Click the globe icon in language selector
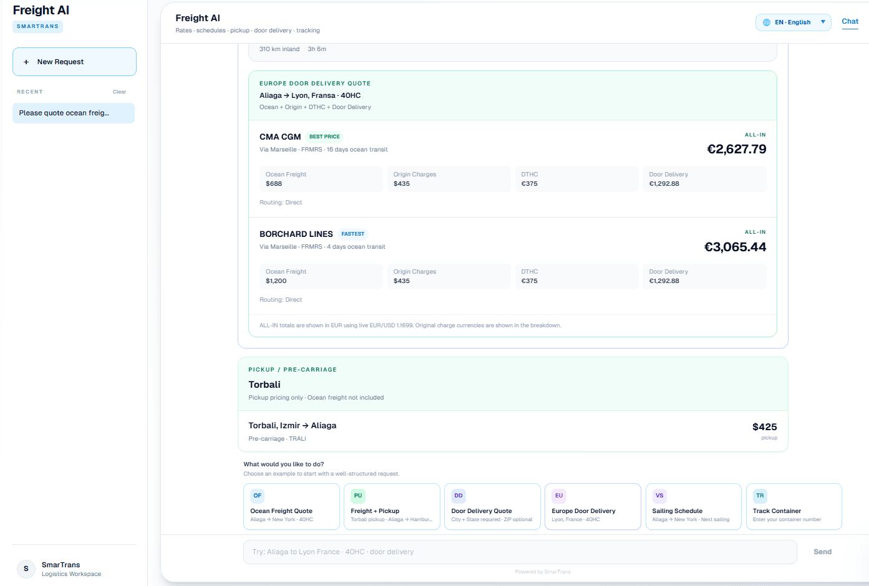The width and height of the screenshot is (869, 586). click(x=767, y=22)
